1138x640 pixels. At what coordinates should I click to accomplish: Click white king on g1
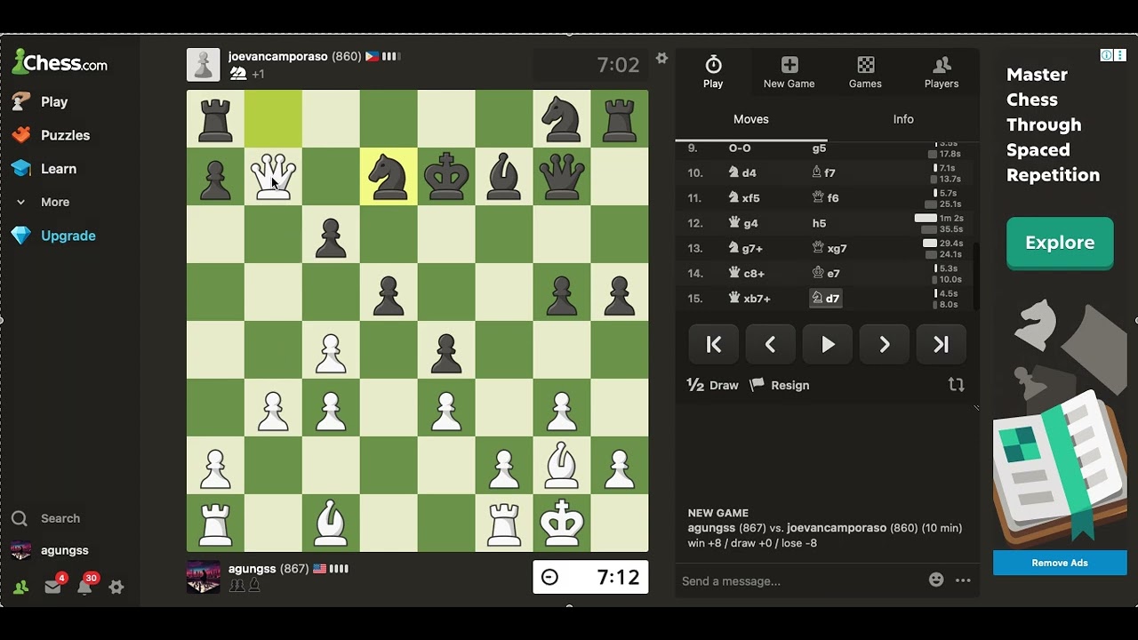tap(562, 523)
